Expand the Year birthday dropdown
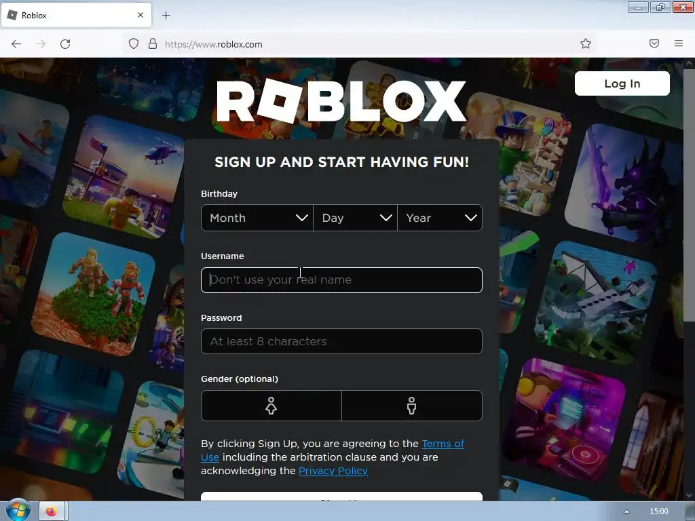Viewport: 695px width, 521px height. (440, 218)
